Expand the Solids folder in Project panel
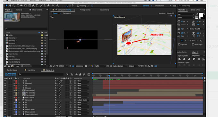 pos(5,35)
